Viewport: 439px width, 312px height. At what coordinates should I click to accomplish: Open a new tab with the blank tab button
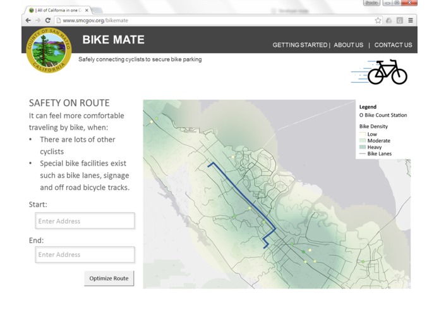(97, 10)
